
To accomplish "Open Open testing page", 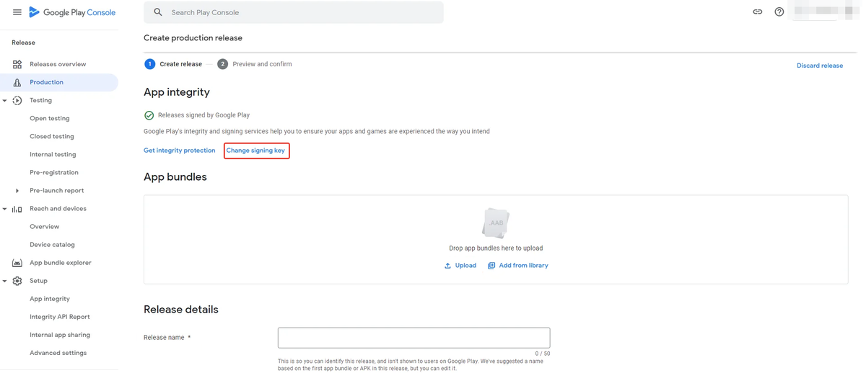I will 50,118.
